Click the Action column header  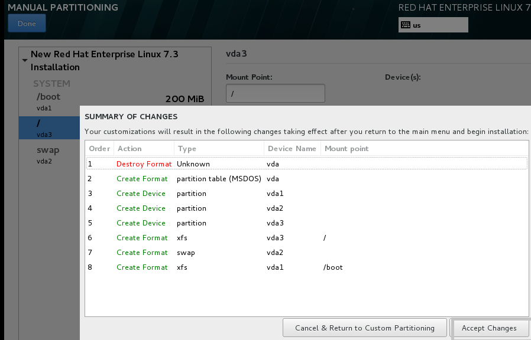tap(144, 149)
